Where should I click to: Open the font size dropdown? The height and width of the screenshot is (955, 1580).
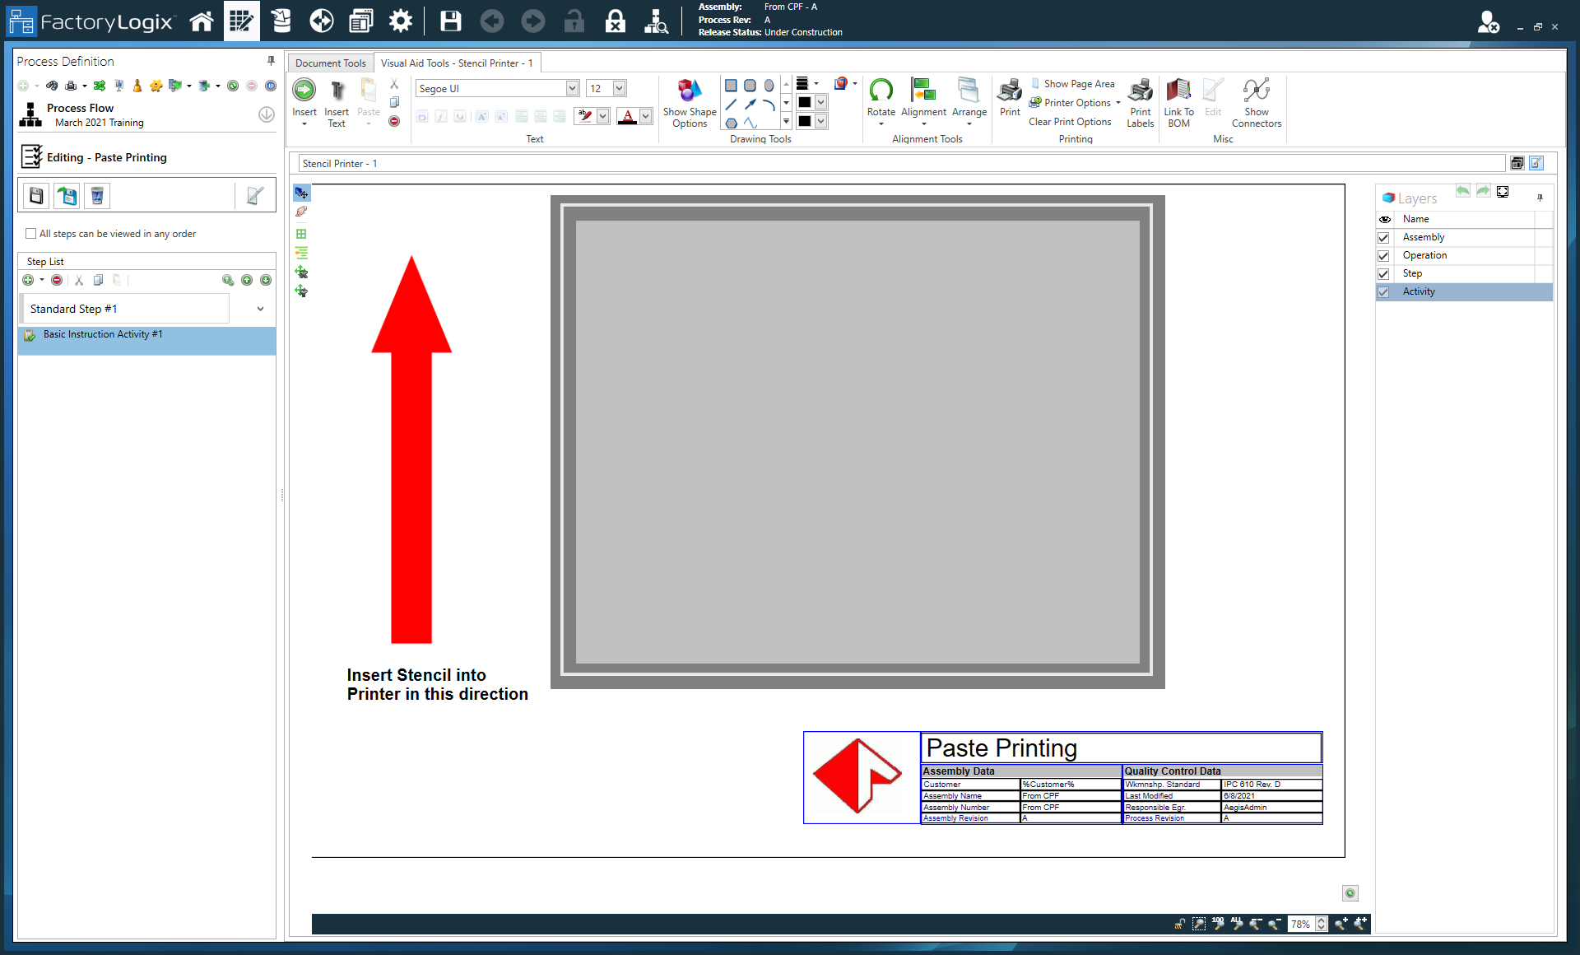pos(620,89)
